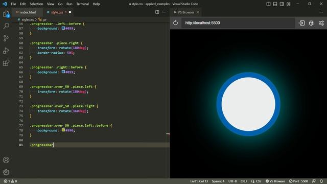Open the Source Control view
Screen dimensions: 327x184
(6, 38)
